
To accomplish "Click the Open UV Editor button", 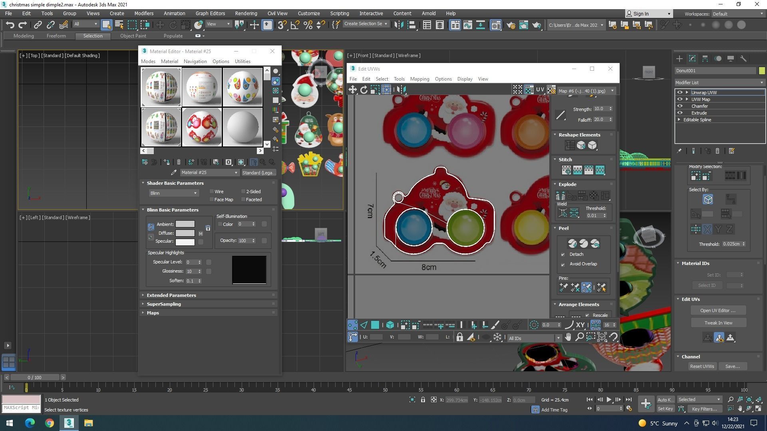I will 718,310.
